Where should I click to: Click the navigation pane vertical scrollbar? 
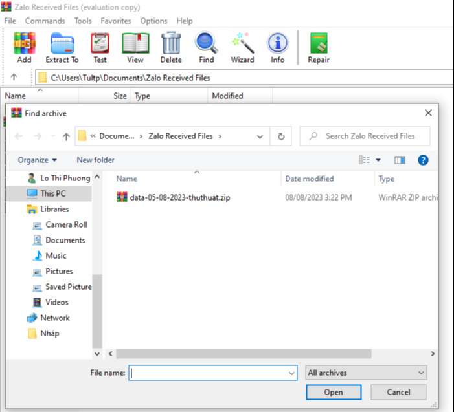[x=97, y=311]
